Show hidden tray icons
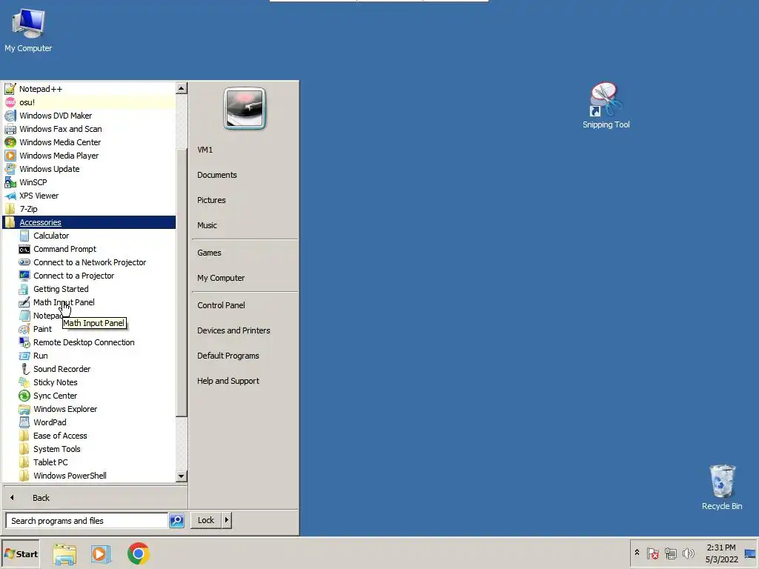This screenshot has width=759, height=569. click(637, 553)
